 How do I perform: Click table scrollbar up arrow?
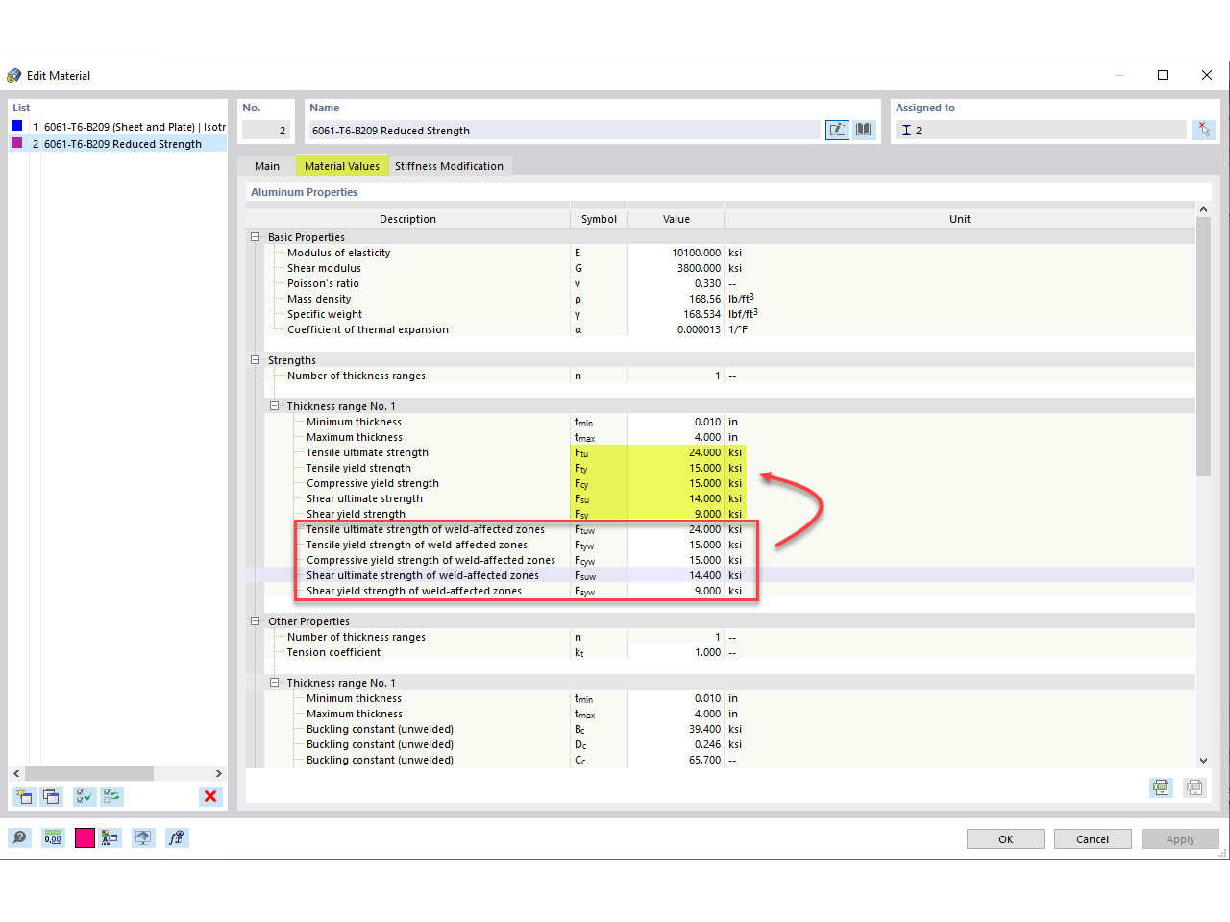1203,208
